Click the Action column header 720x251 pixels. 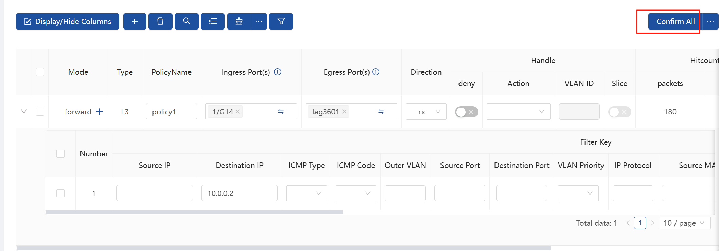point(518,83)
